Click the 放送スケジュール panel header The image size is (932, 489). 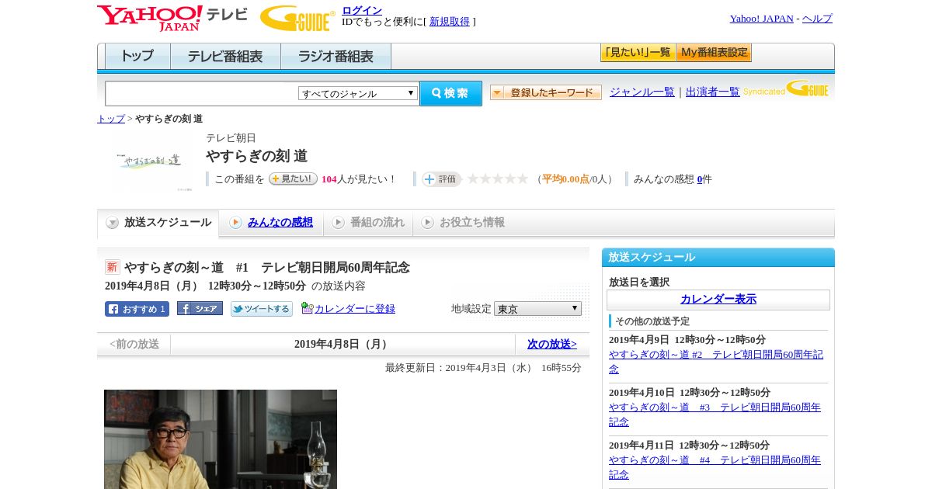tap(718, 258)
